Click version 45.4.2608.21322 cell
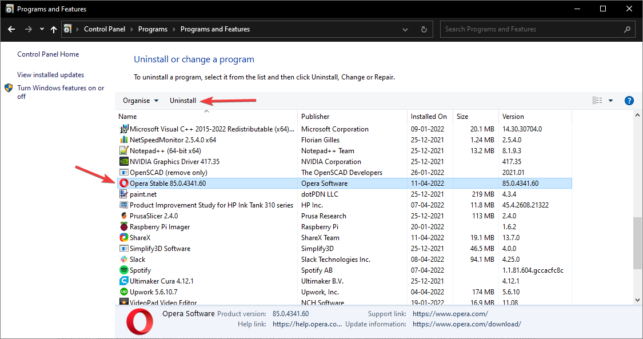 [525, 205]
